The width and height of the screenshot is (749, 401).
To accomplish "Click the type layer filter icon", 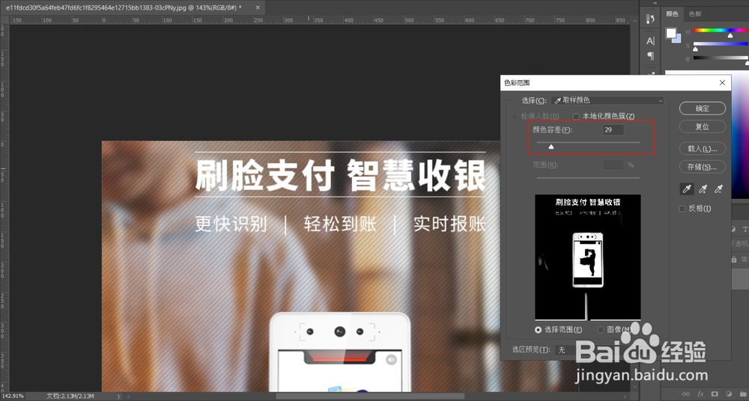I will pyautogui.click(x=745, y=230).
